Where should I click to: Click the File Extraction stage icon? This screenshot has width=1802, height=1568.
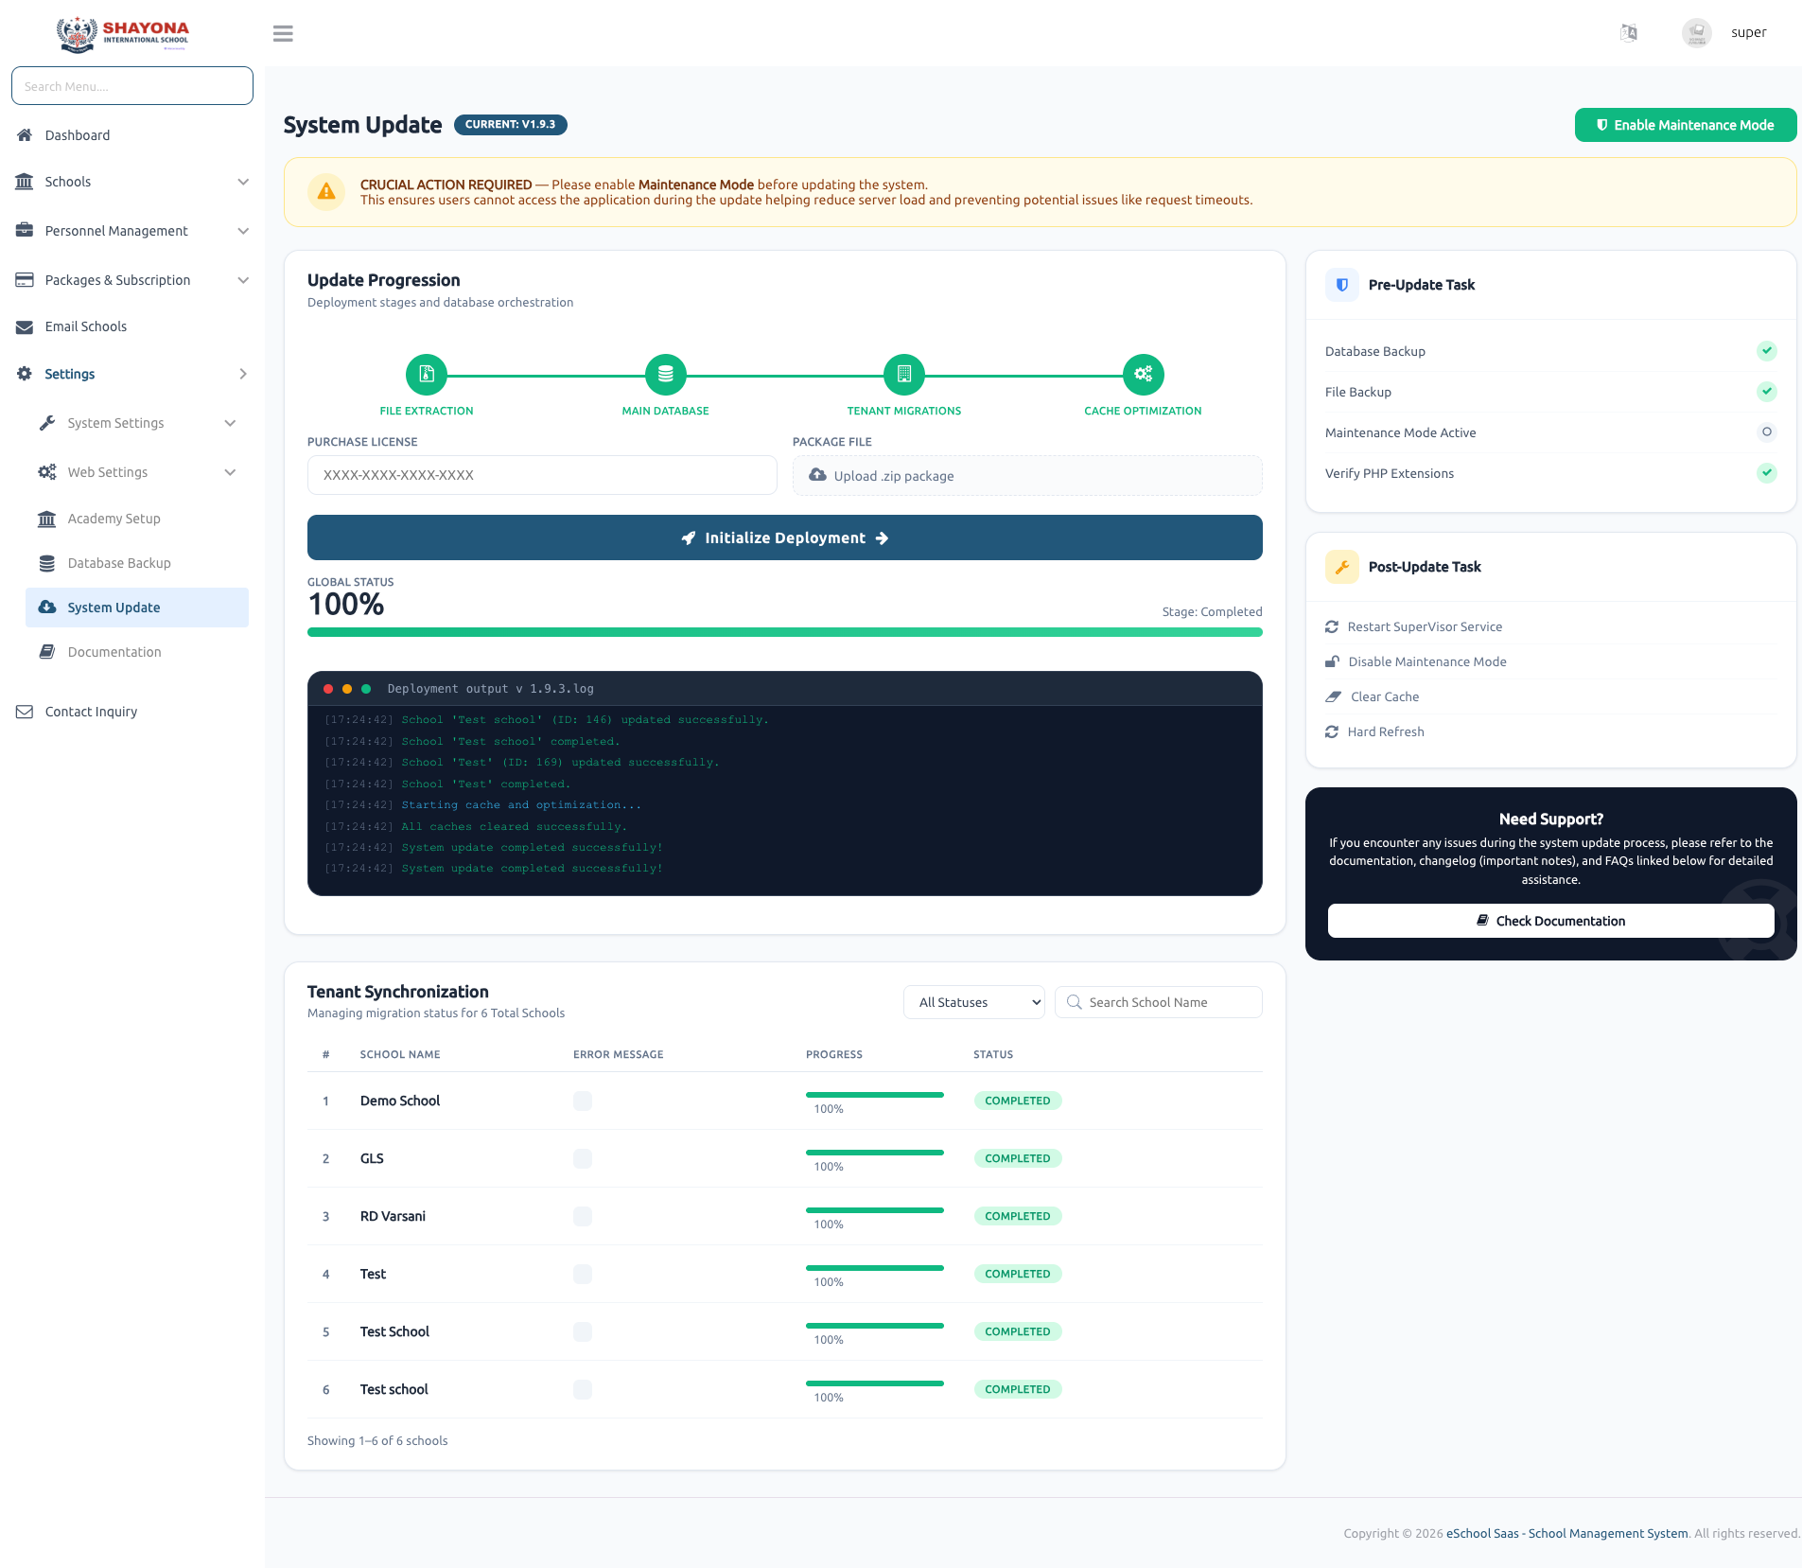point(427,374)
